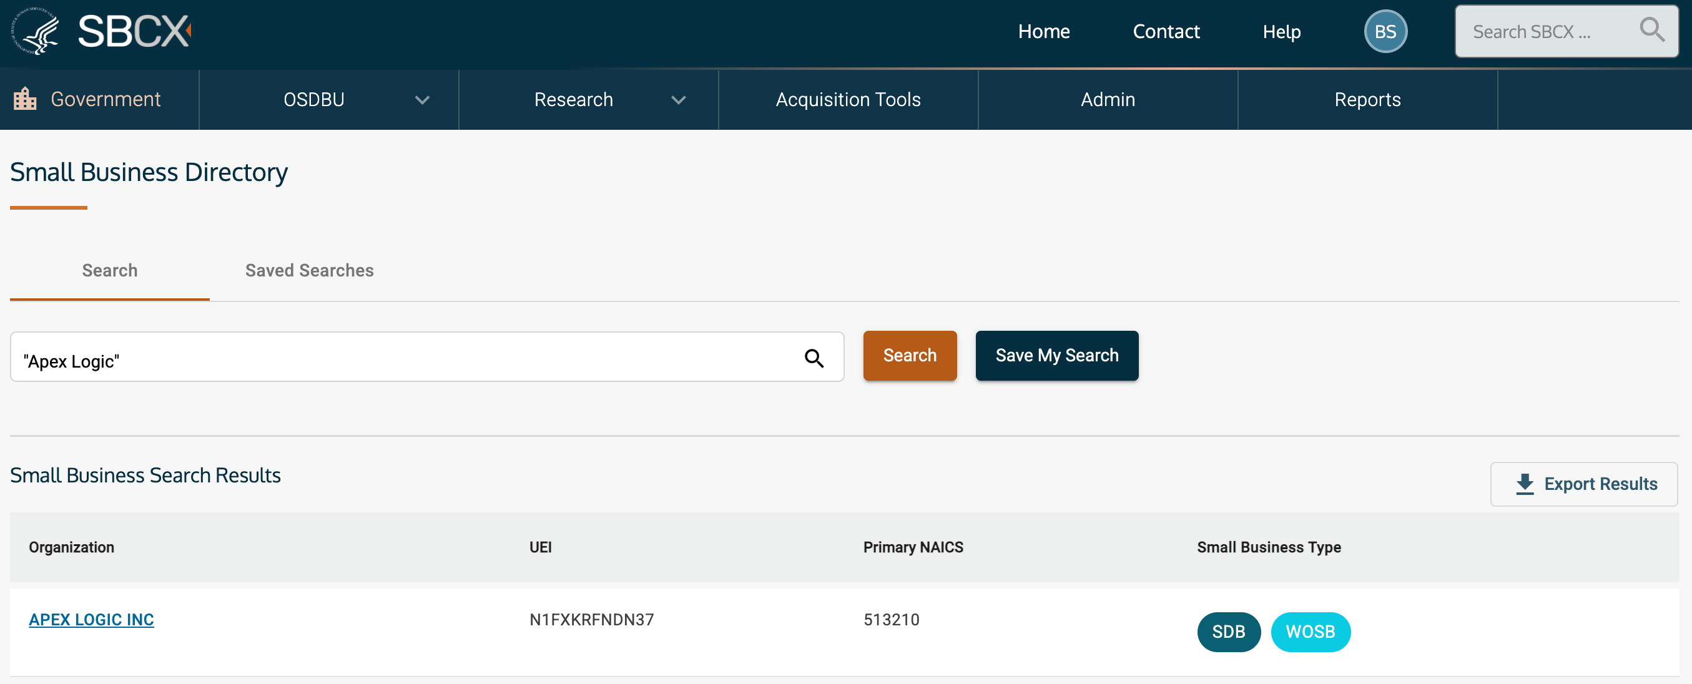The image size is (1692, 684).
Task: Open the Admin menu item
Action: coord(1108,100)
